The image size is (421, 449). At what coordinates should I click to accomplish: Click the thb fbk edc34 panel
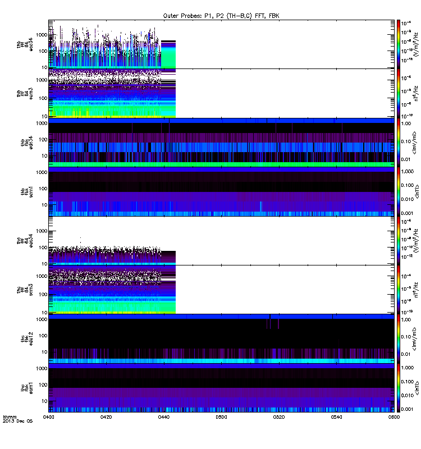[x=221, y=143]
